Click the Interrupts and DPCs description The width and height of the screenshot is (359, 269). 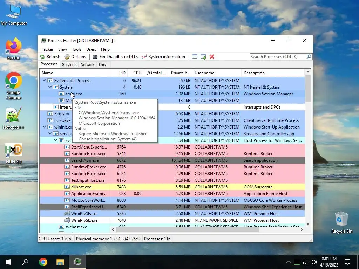tap(262, 107)
